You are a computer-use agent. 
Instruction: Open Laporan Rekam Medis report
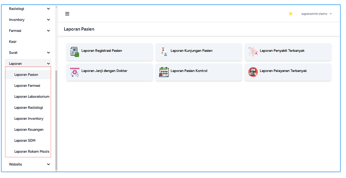pyautogui.click(x=32, y=152)
